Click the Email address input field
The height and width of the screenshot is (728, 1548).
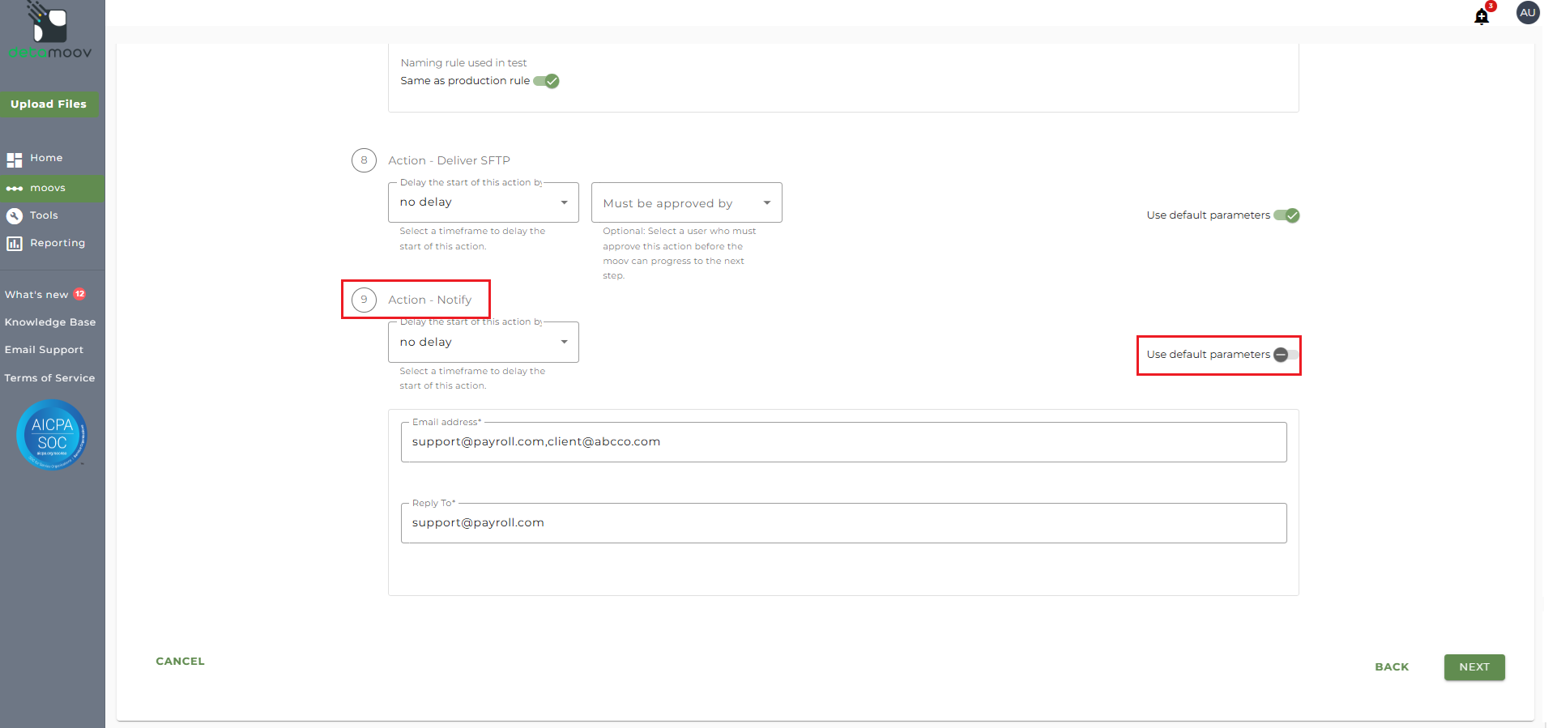pos(843,442)
